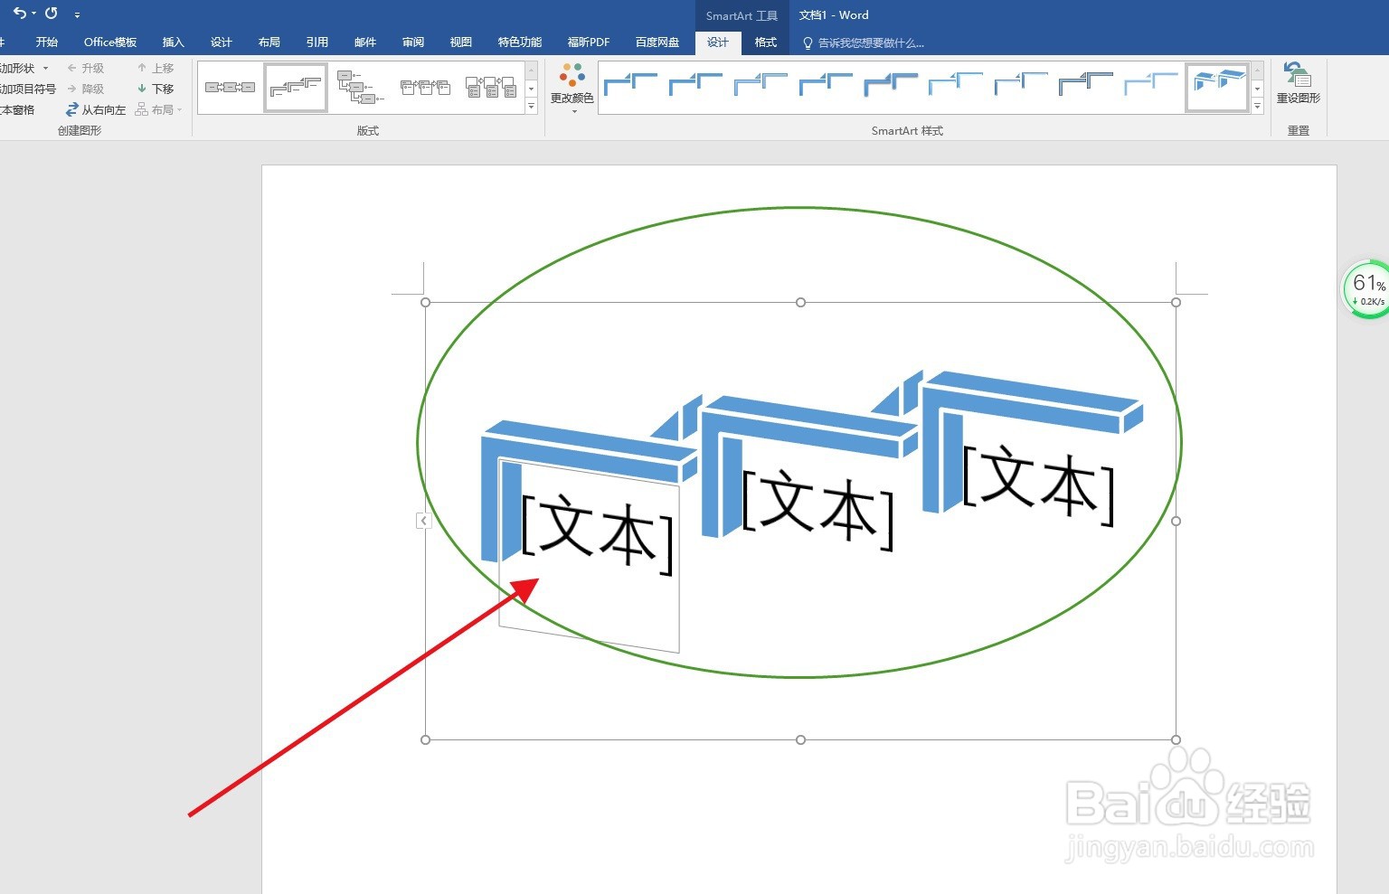Click the Redo icon in the quick access toolbar

52,14
